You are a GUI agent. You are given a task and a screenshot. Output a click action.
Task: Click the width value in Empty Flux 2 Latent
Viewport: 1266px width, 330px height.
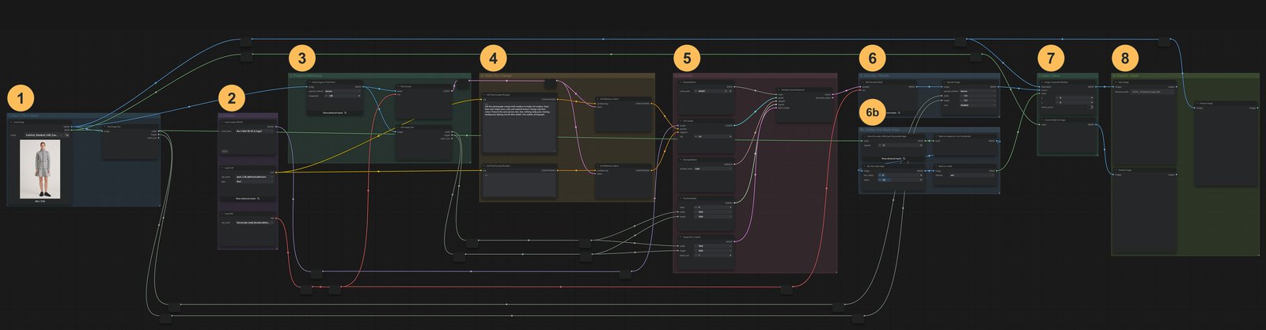tap(714, 245)
